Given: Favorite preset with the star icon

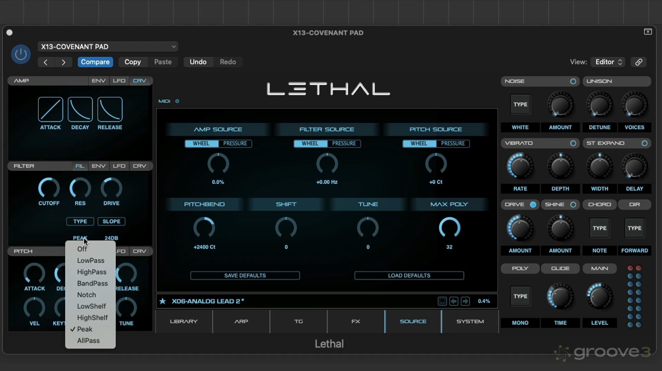Looking at the screenshot, I should pyautogui.click(x=163, y=301).
